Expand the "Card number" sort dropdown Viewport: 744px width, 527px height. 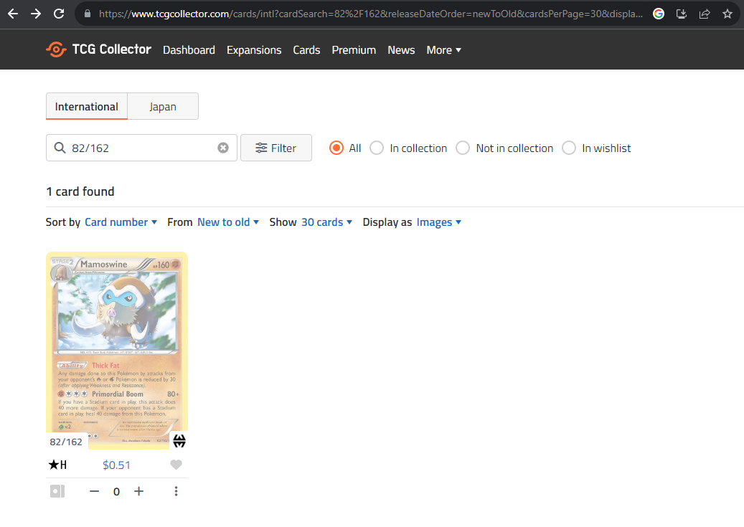[121, 222]
